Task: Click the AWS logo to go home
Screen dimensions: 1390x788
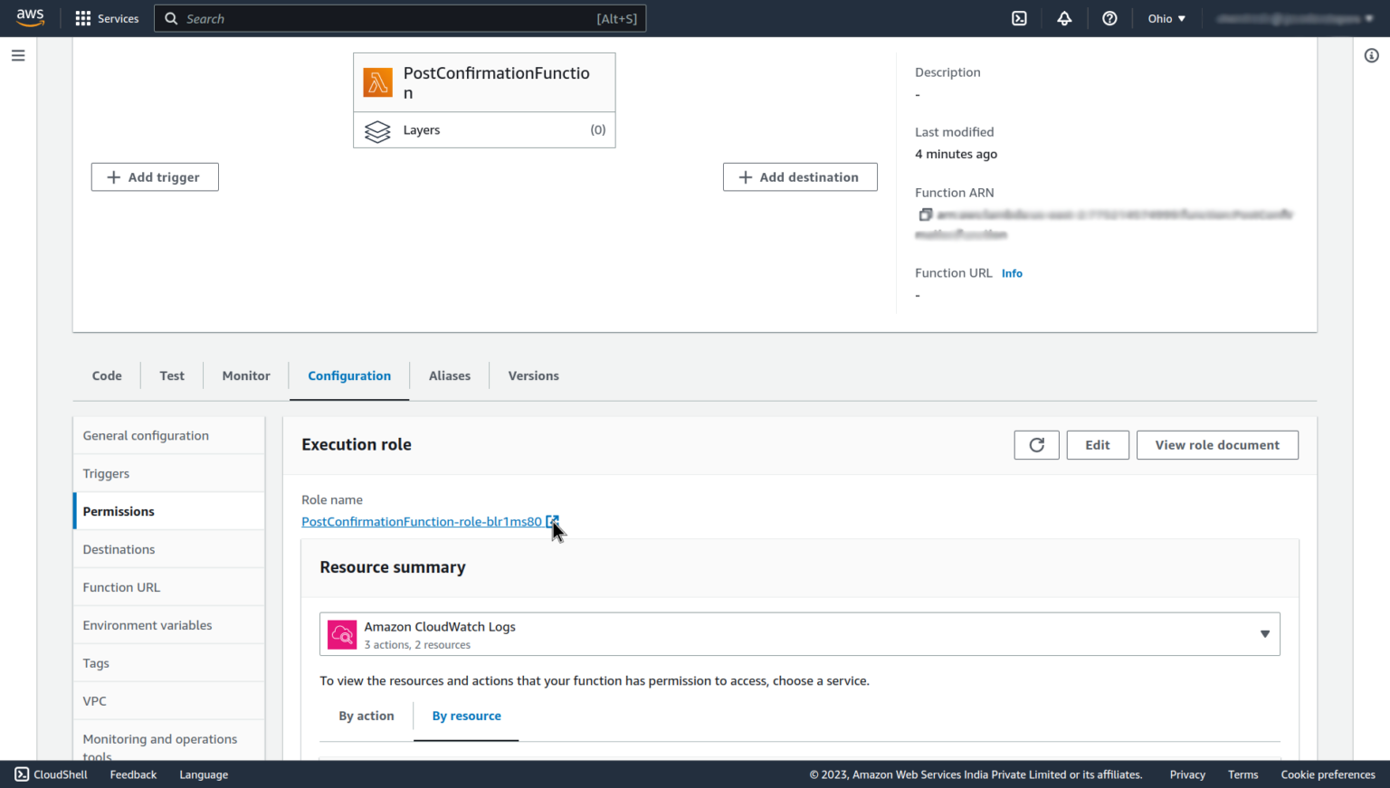Action: (x=30, y=17)
